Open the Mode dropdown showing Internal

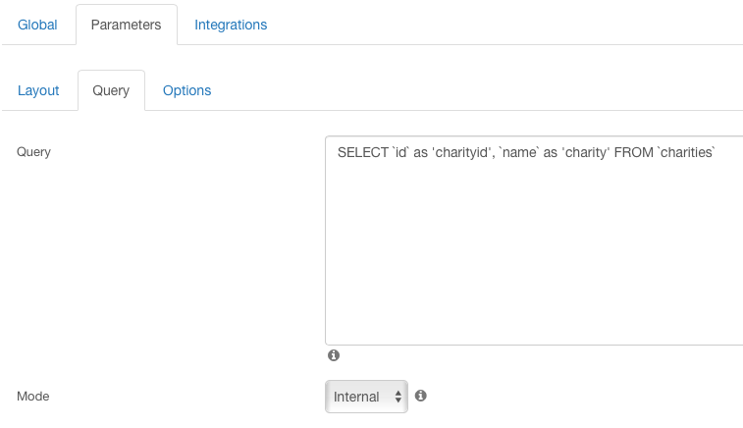(x=366, y=397)
